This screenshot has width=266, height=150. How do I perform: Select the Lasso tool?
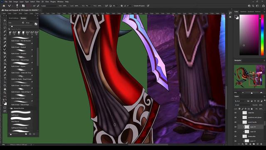point(5,27)
